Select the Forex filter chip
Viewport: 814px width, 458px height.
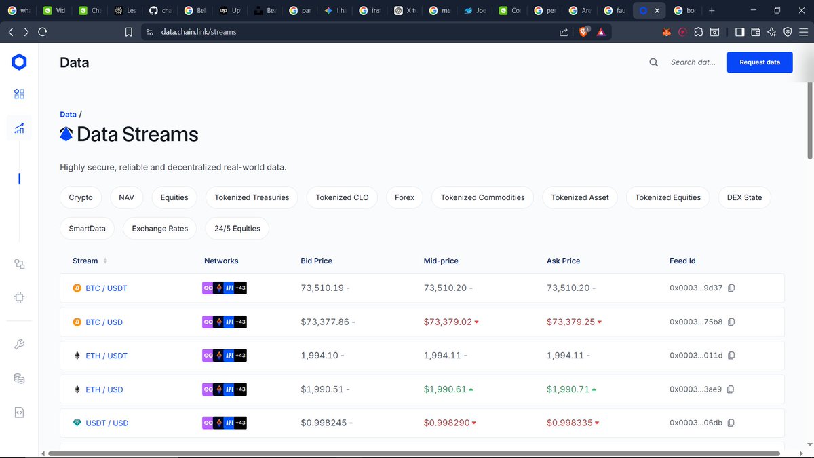pos(404,197)
